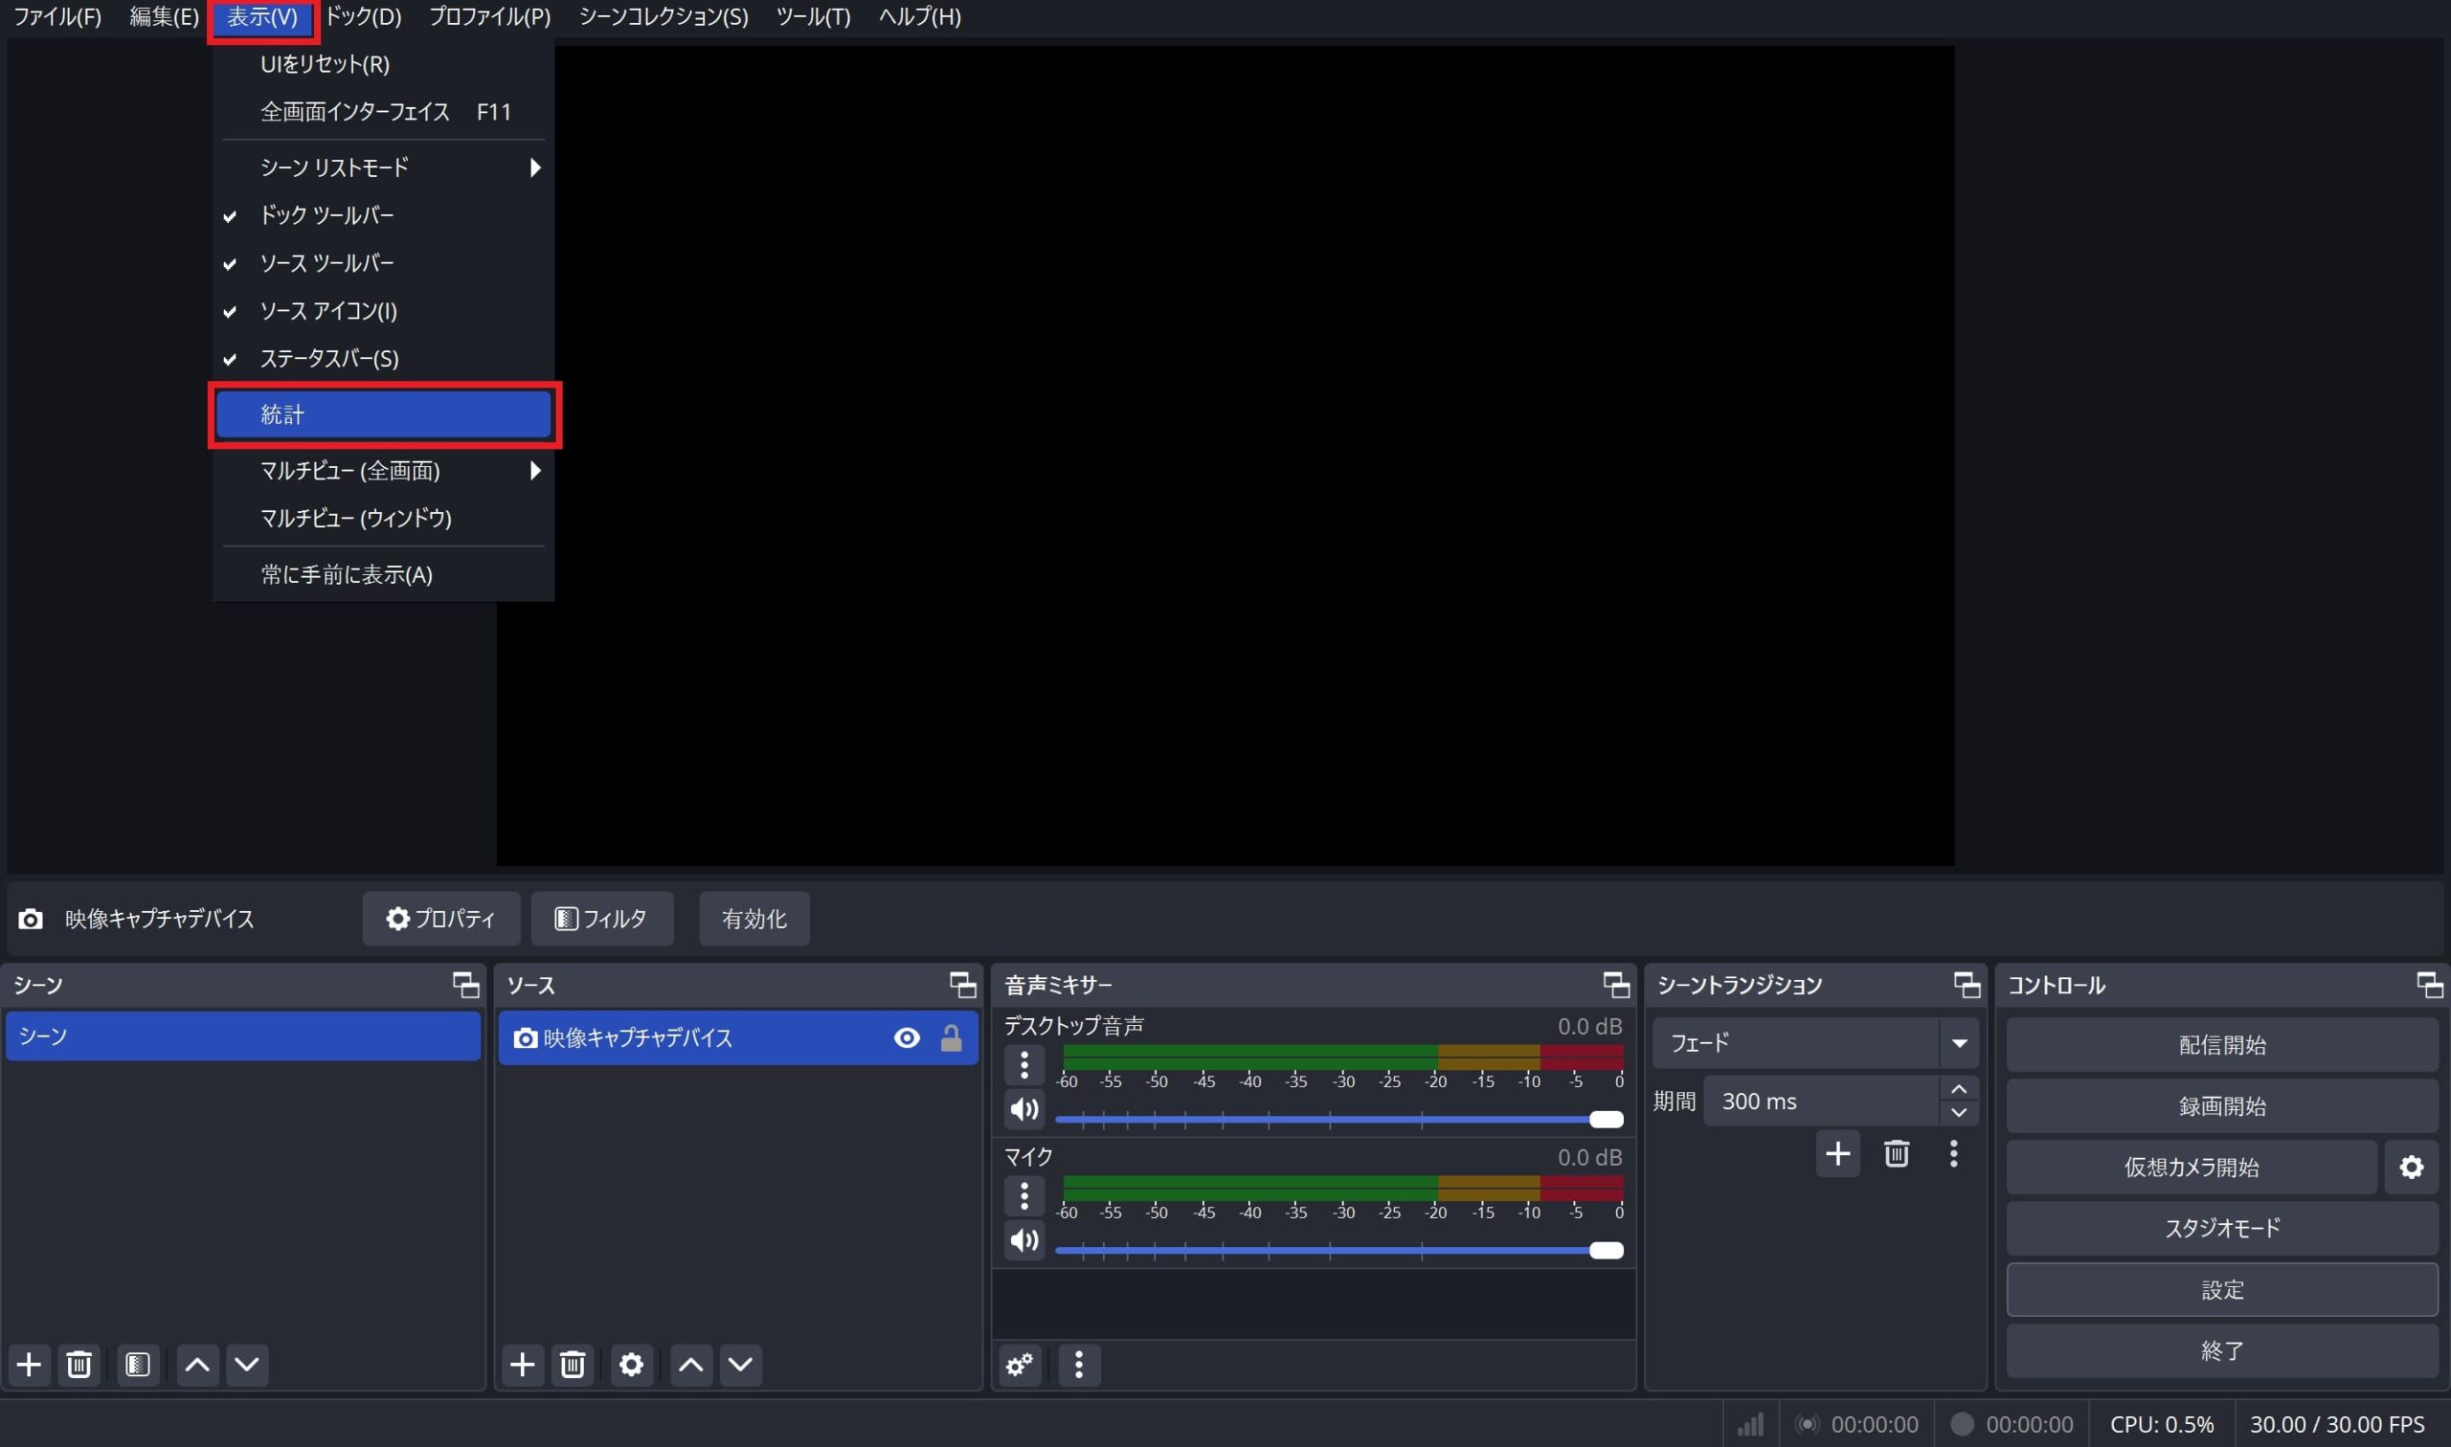The width and height of the screenshot is (2451, 1447).
Task: Open virtual camera settings gear
Action: [2411, 1168]
